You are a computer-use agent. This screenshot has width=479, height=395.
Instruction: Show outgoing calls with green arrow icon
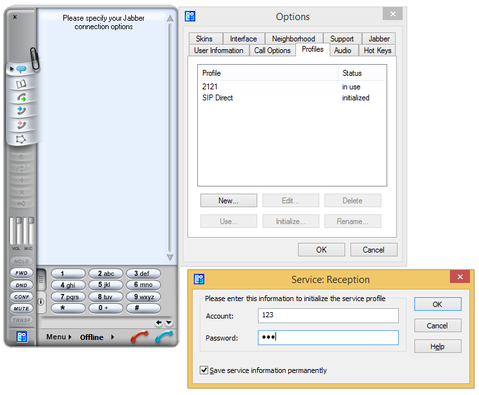coord(21,97)
